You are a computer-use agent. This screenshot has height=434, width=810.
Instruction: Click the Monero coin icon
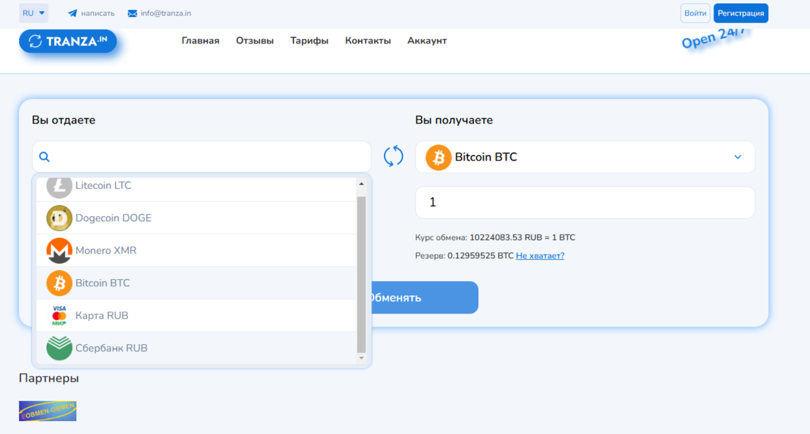(x=59, y=251)
